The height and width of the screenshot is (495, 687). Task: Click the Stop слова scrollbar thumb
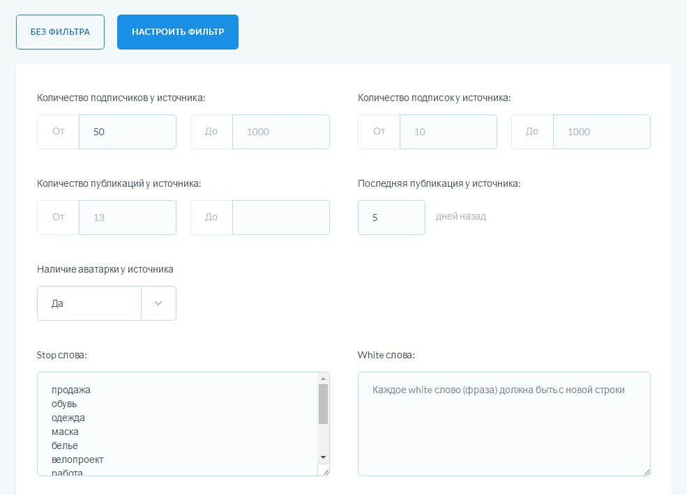click(323, 404)
